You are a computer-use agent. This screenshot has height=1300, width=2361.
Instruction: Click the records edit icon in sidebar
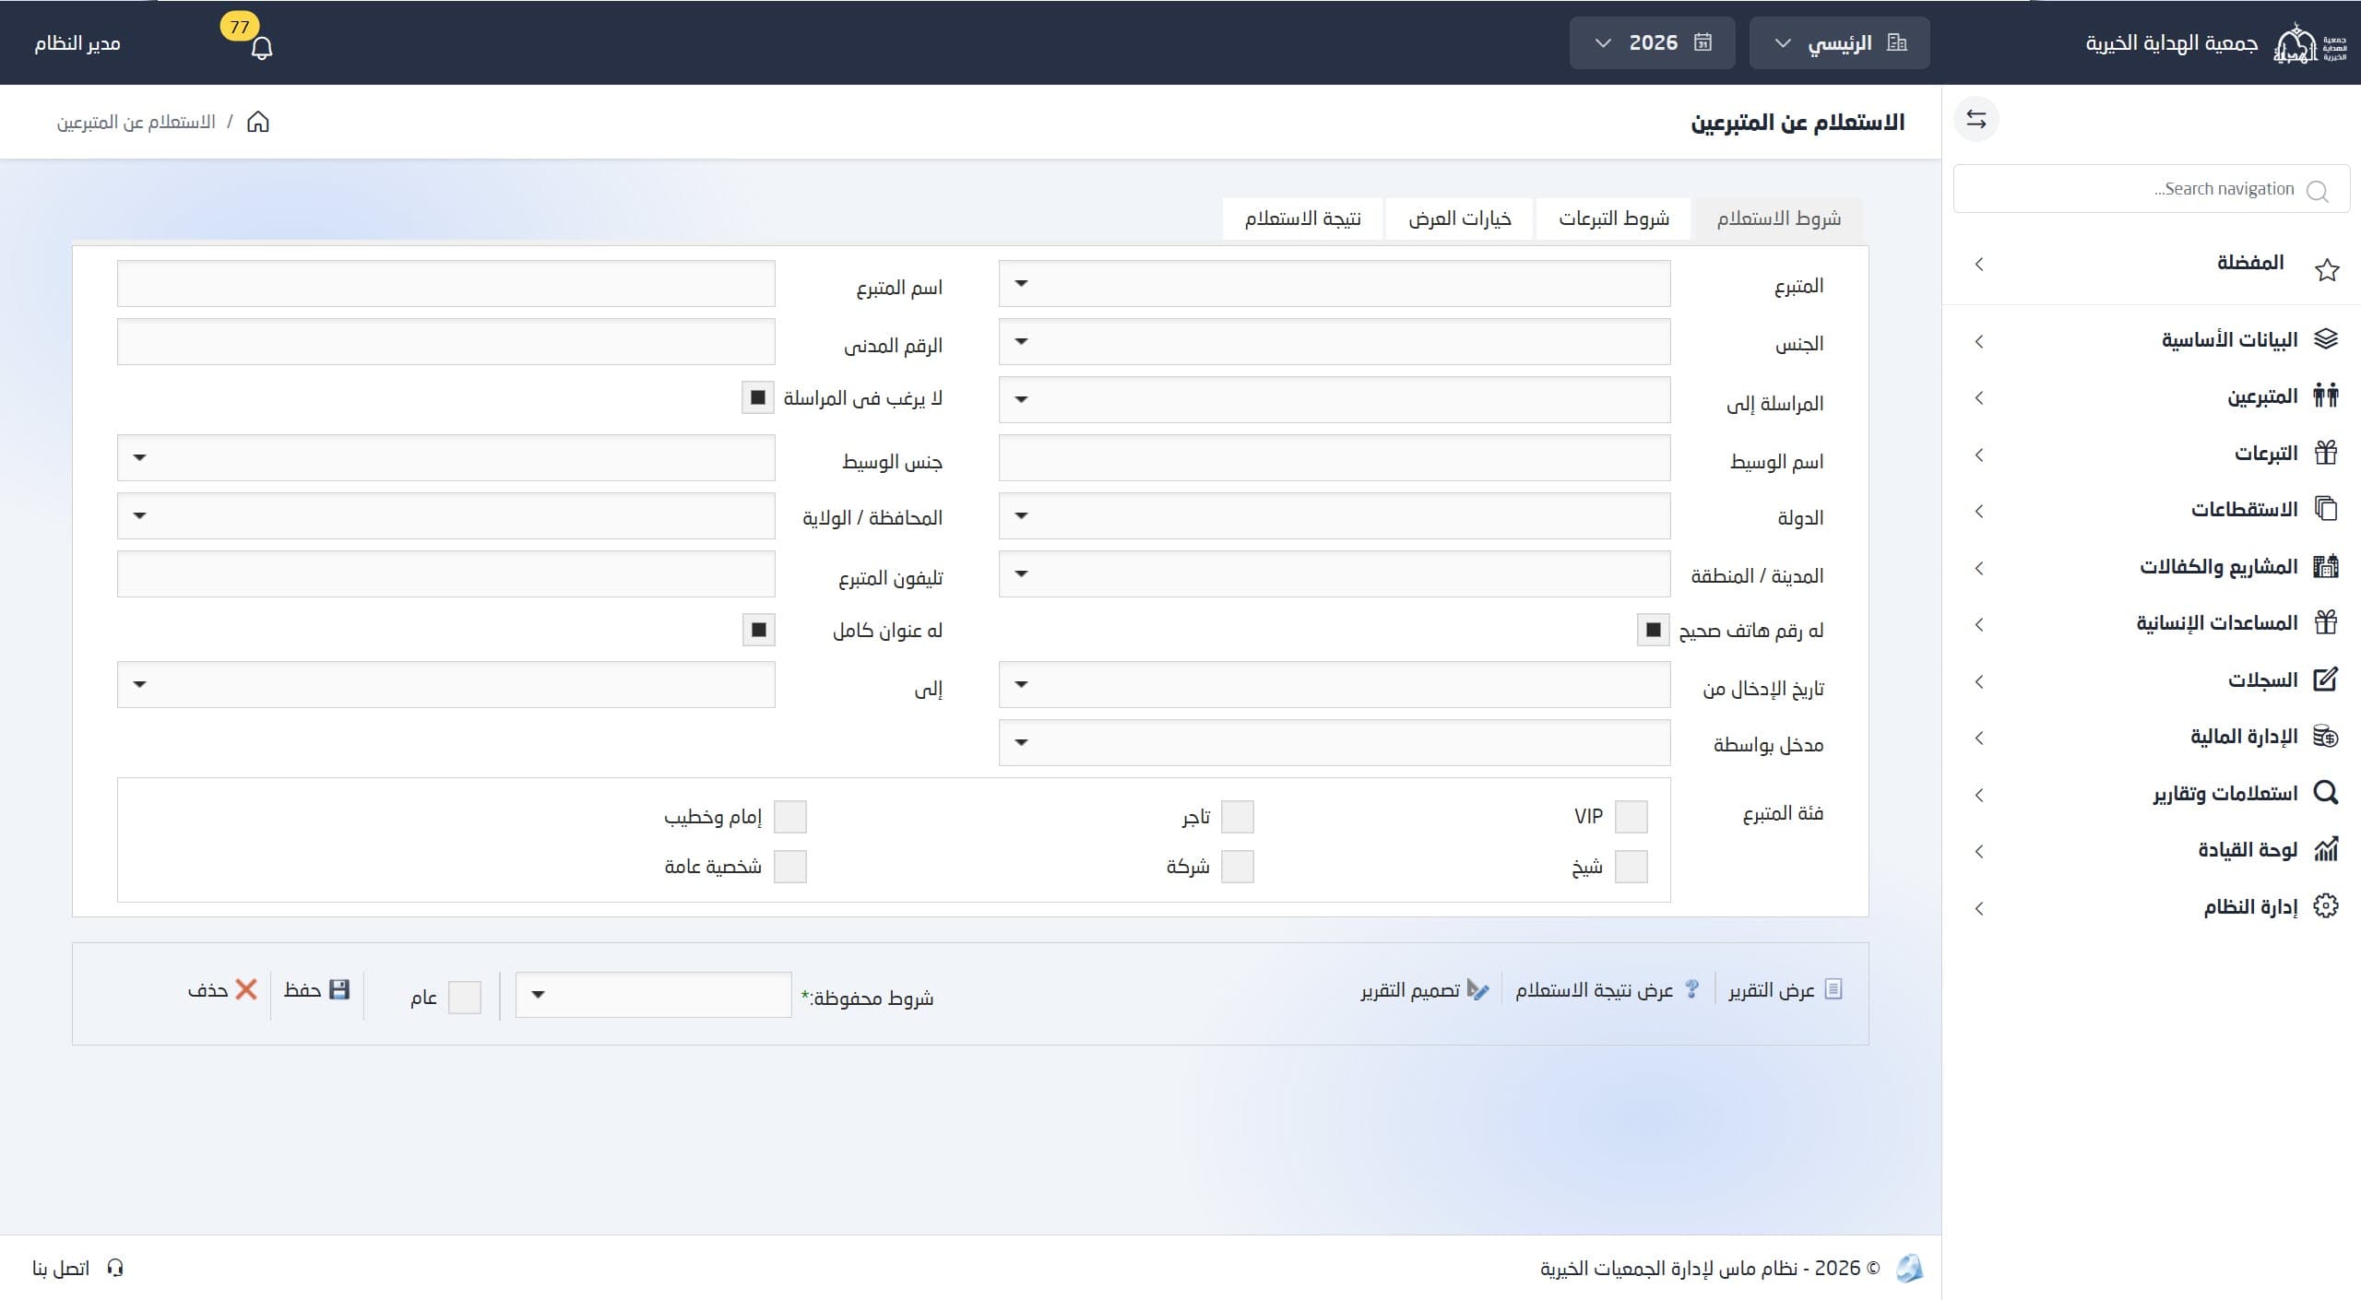pyautogui.click(x=2326, y=680)
